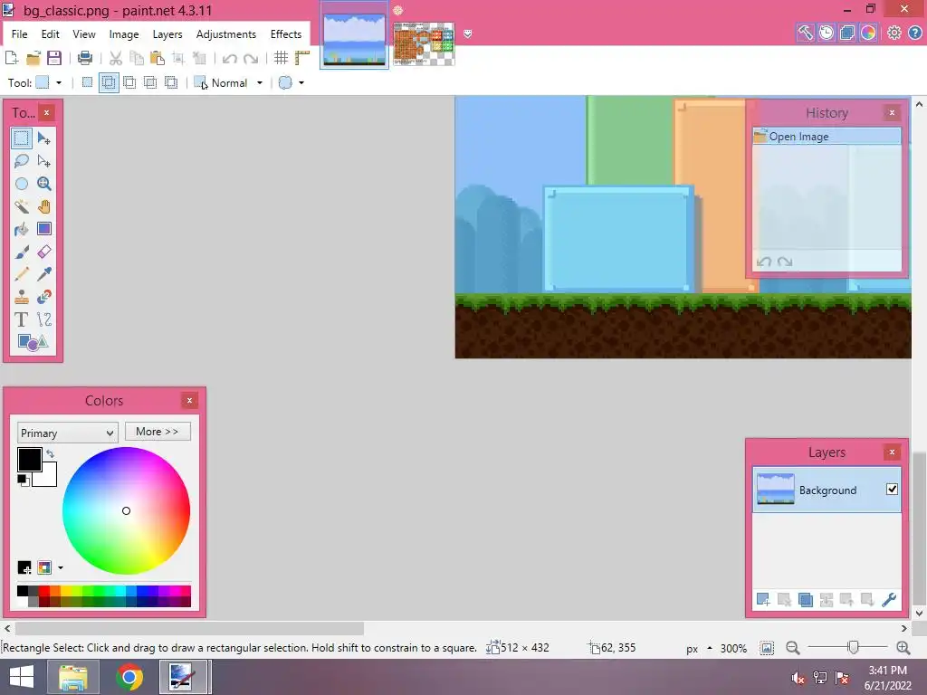Set selection mode to Replace

click(x=87, y=82)
